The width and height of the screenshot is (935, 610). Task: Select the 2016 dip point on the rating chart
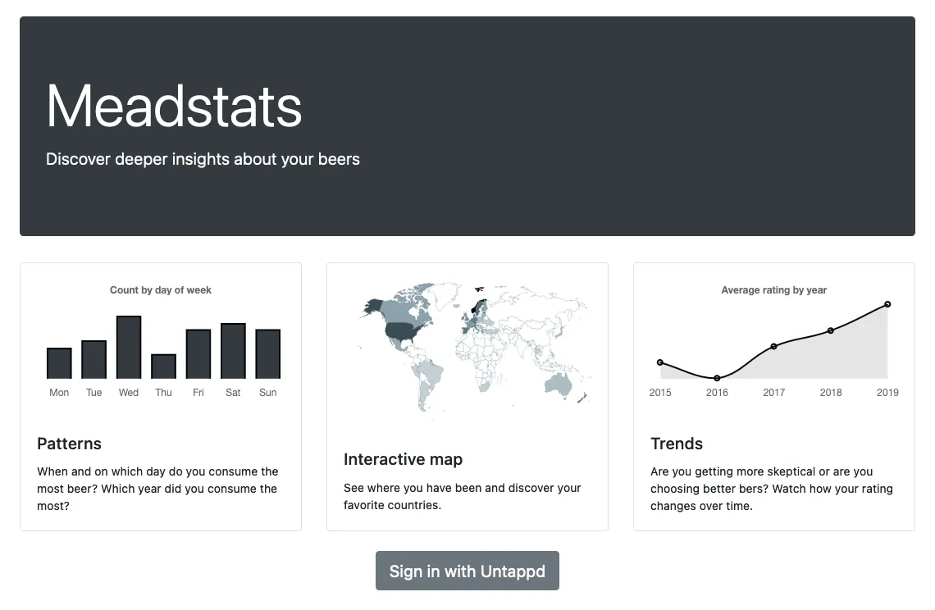click(x=717, y=377)
